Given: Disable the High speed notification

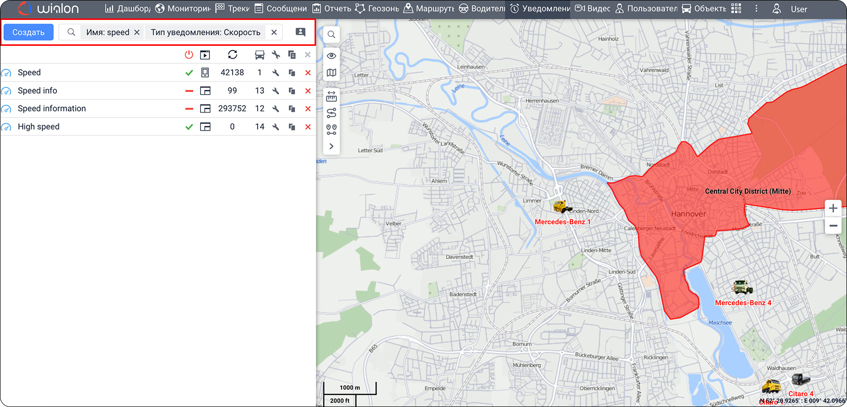Looking at the screenshot, I should coord(189,127).
